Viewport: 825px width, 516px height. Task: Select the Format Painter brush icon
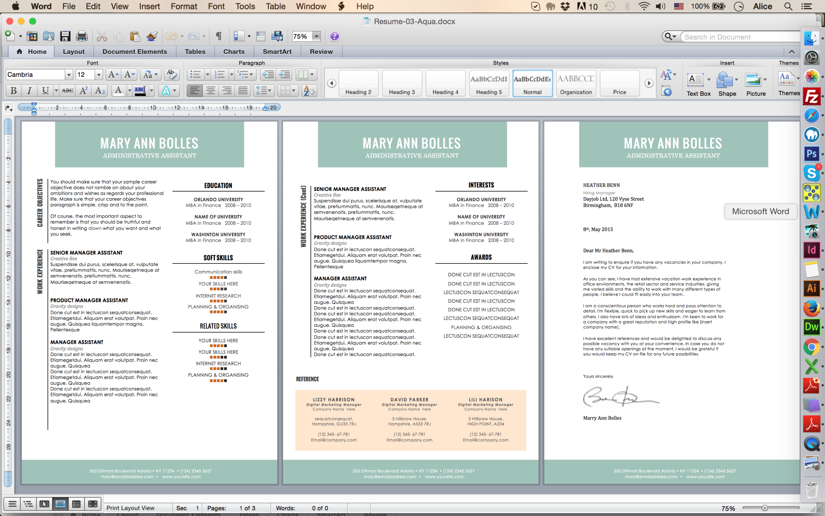(151, 36)
